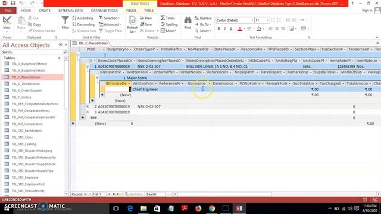Click the font color A button
The image size is (381, 214).
(x=240, y=29)
